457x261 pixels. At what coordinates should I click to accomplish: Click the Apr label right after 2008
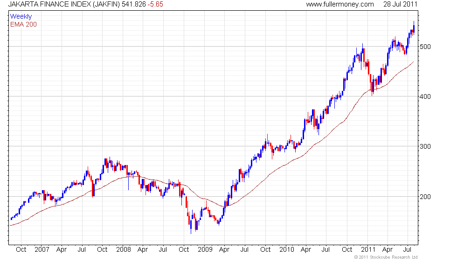click(x=143, y=250)
